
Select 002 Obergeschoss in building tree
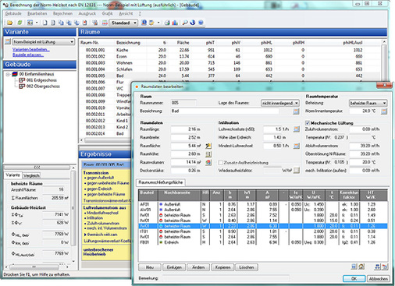point(43,87)
